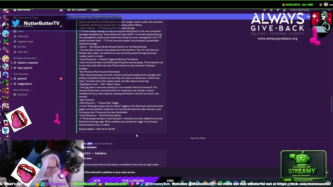
Task: Open the suggestions channel
Action: click(25, 84)
